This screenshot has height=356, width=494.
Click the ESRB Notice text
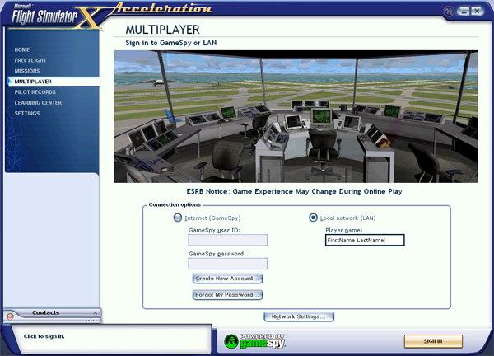click(x=294, y=191)
